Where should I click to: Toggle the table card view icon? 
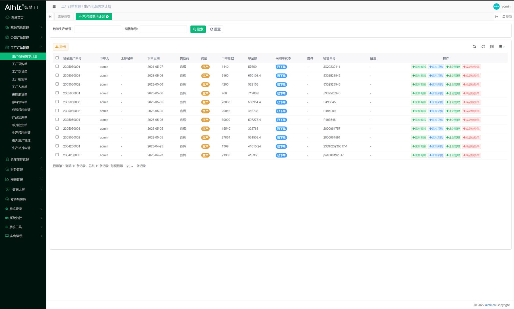point(492,47)
